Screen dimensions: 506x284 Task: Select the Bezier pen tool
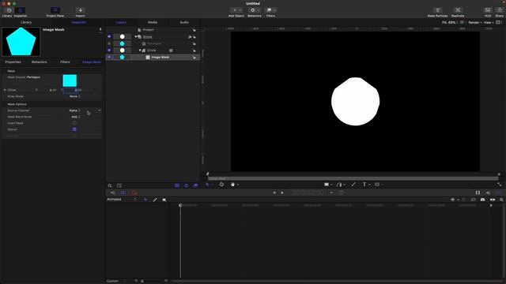tap(339, 185)
